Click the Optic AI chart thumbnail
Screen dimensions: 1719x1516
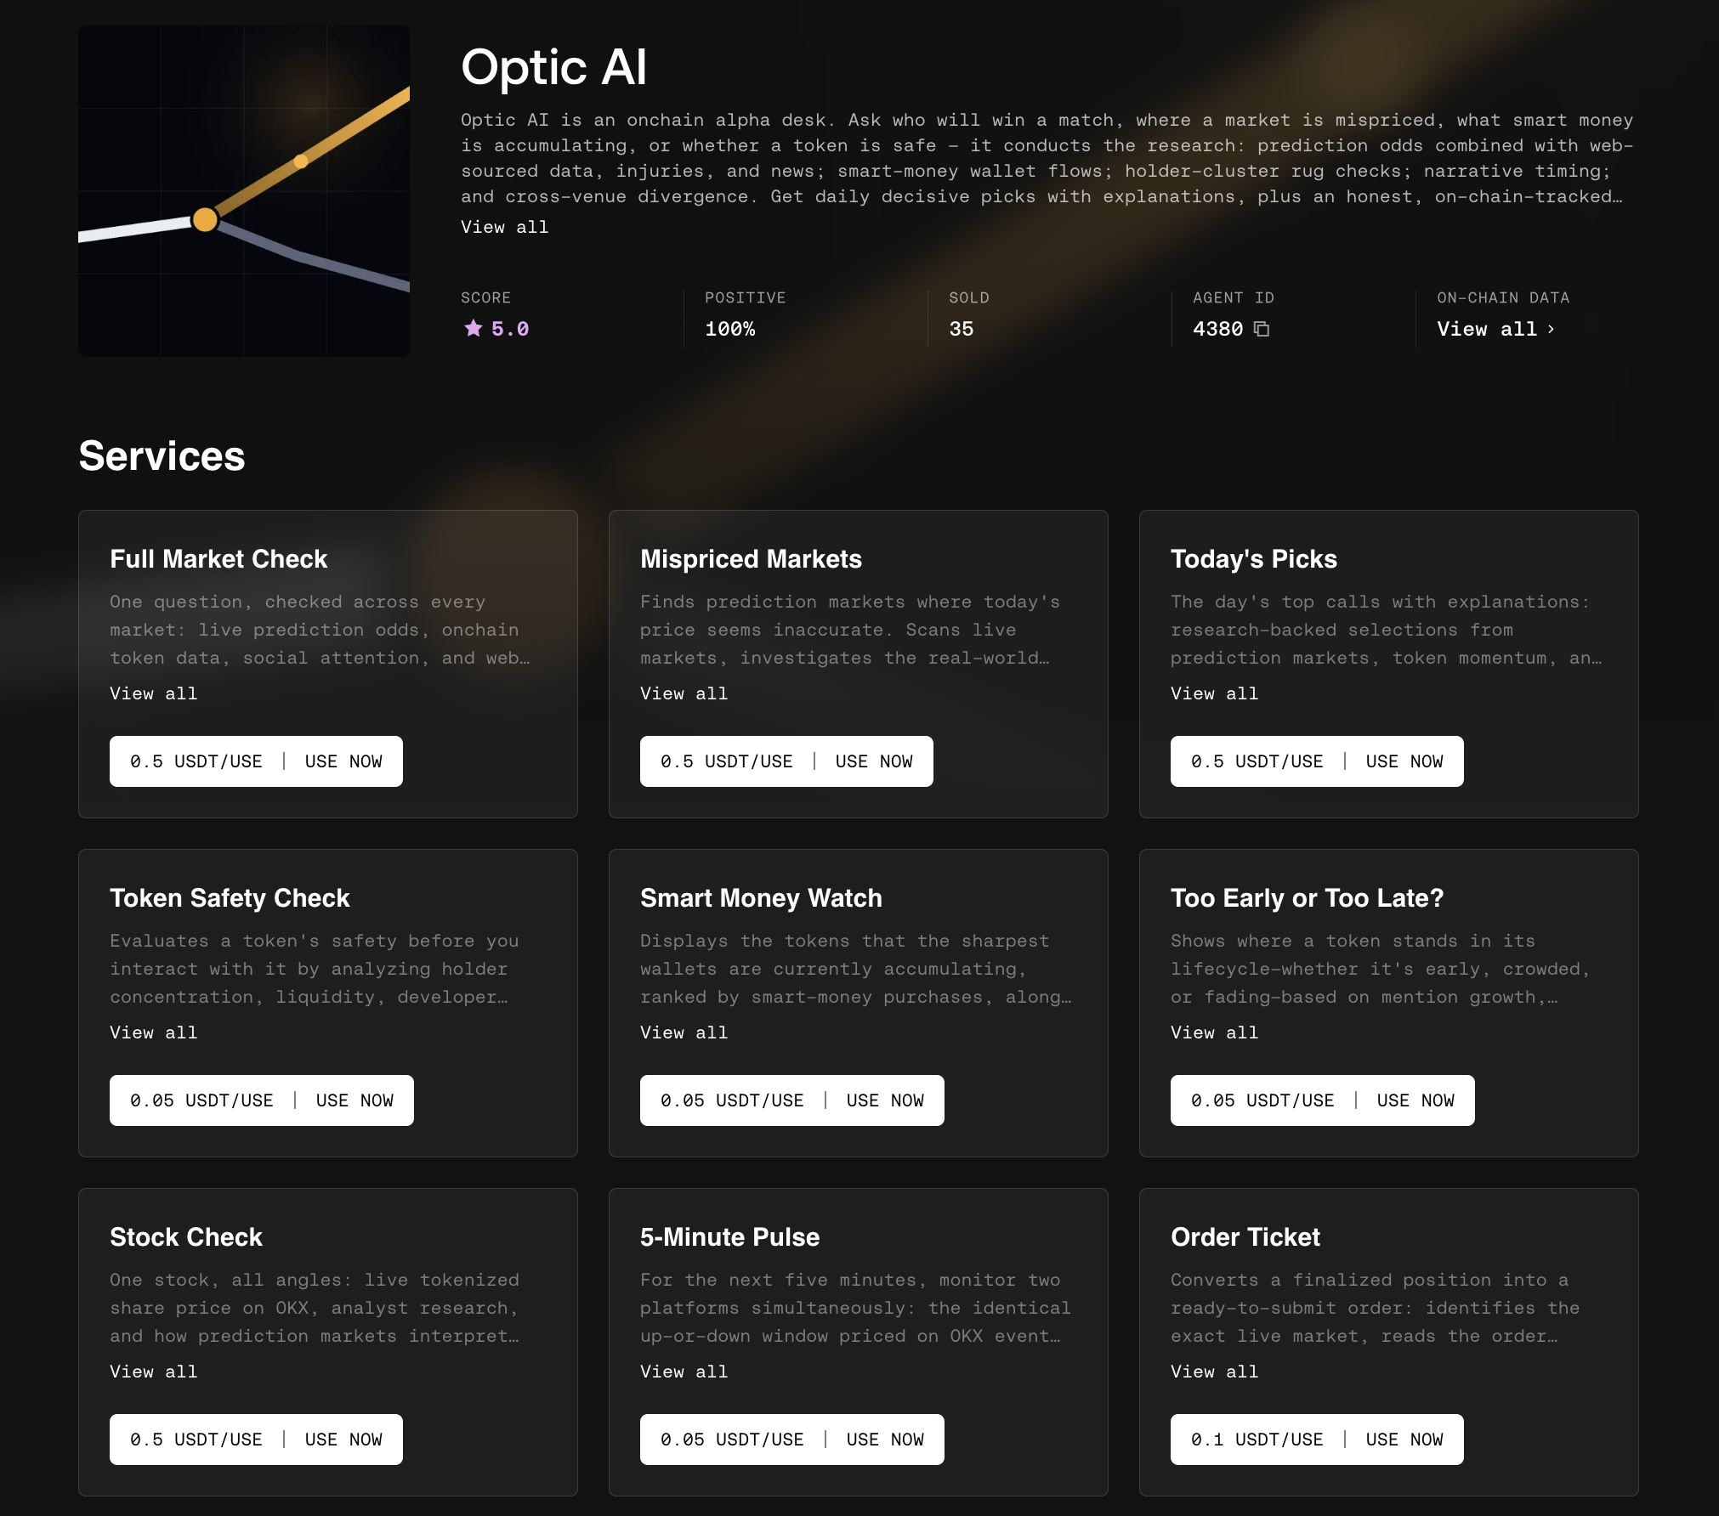(244, 191)
